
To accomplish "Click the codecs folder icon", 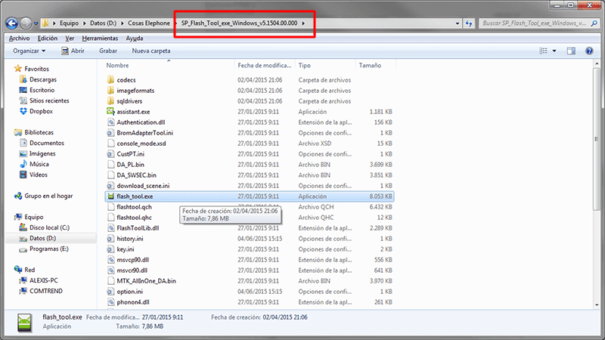I will pos(110,80).
